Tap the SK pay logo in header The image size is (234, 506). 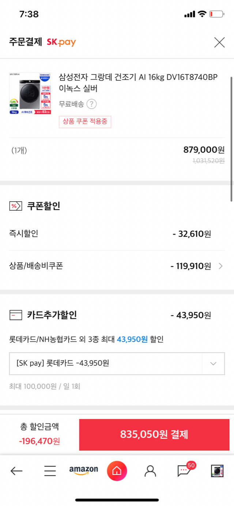click(61, 42)
